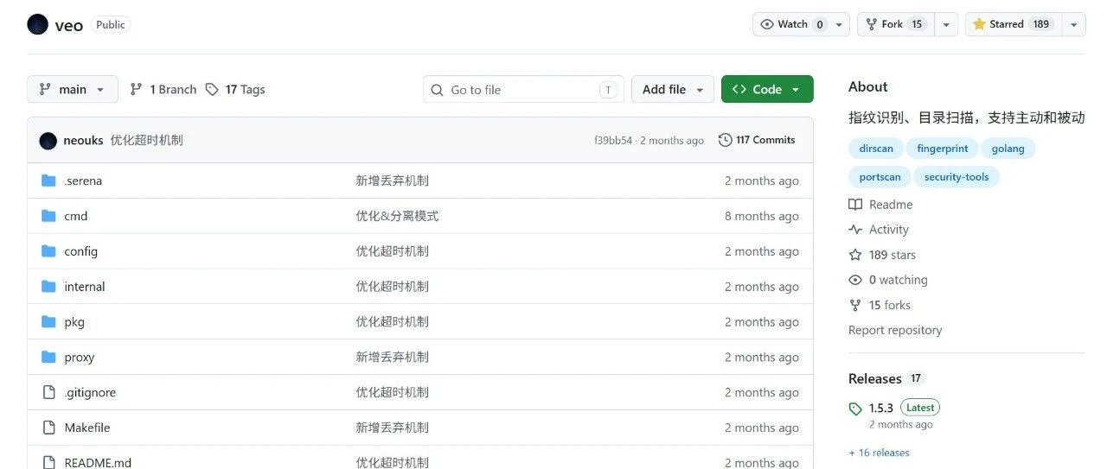Expand the Watch options dropdown arrow
The width and height of the screenshot is (1107, 469).
tap(841, 24)
